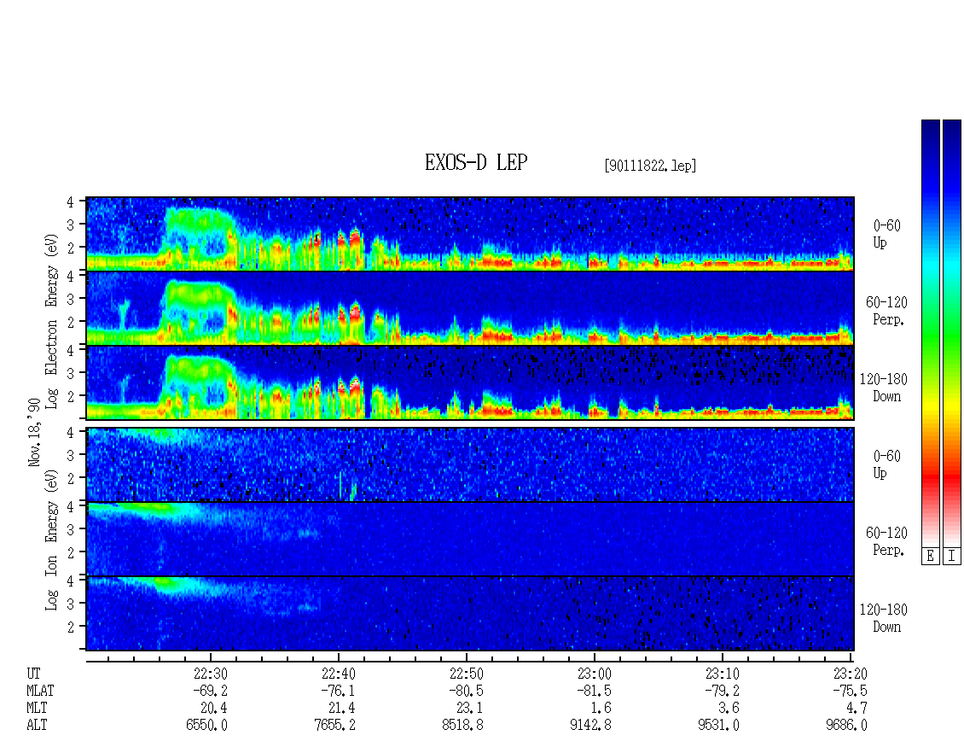Click the MLT value 23.1
The width and height of the screenshot is (964, 747).
[470, 709]
